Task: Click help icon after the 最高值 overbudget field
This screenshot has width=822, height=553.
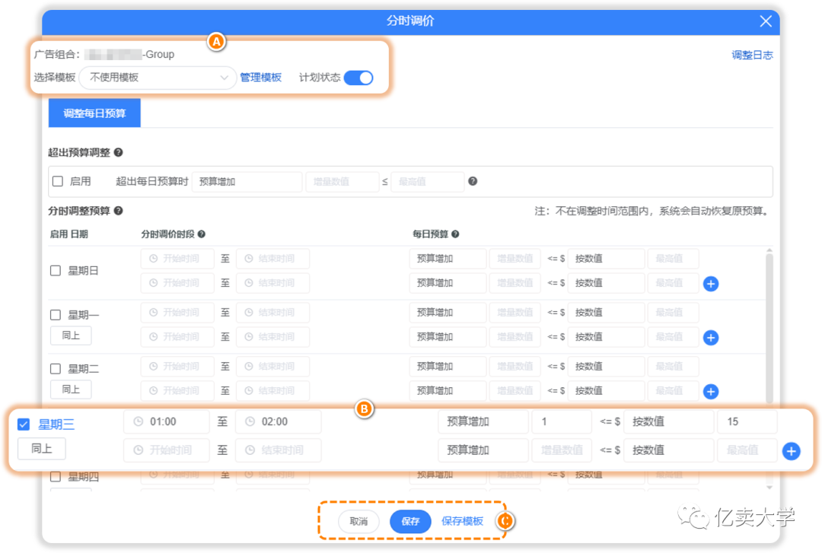Action: (x=473, y=182)
